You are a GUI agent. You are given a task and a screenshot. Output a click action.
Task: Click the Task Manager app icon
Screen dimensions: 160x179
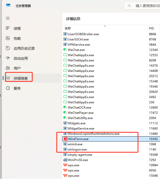click(8, 5)
